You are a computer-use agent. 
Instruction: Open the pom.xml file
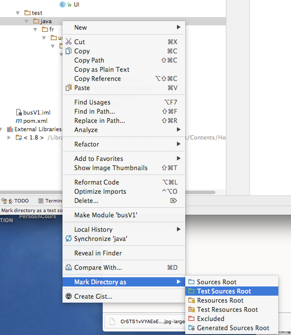click(x=35, y=121)
